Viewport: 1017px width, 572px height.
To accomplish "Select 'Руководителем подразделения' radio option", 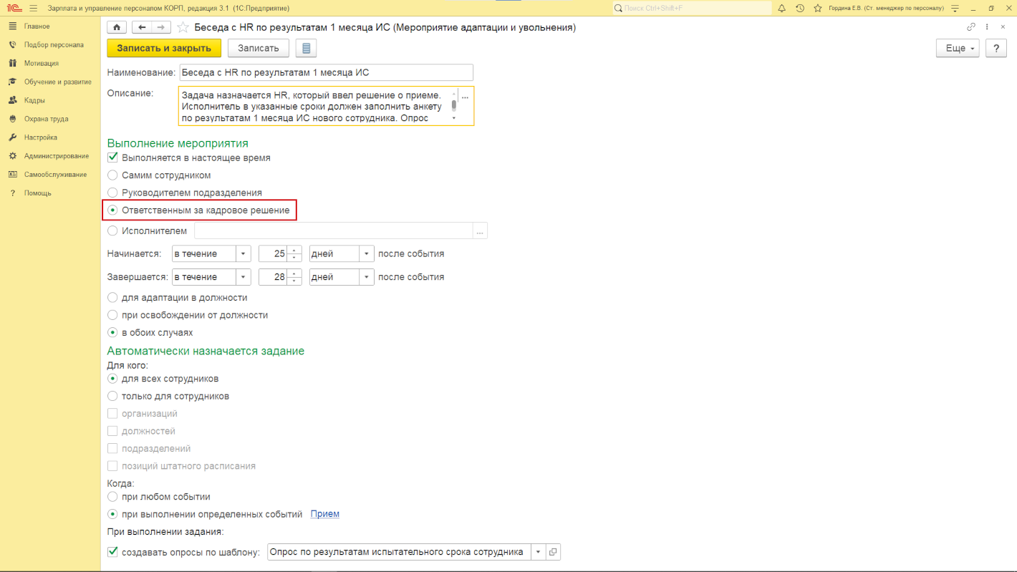I will 112,193.
